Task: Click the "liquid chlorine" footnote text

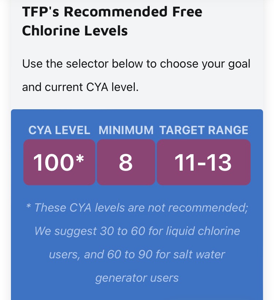Action: coord(203,231)
